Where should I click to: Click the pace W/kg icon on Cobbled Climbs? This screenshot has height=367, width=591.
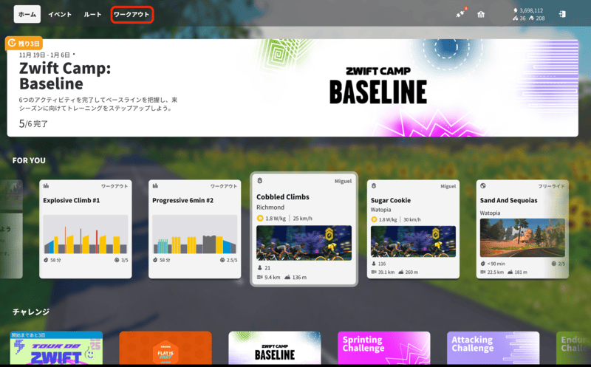[260, 218]
